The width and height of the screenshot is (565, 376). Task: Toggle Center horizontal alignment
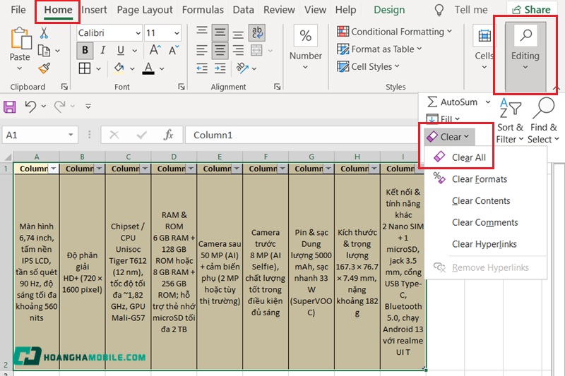tap(220, 50)
